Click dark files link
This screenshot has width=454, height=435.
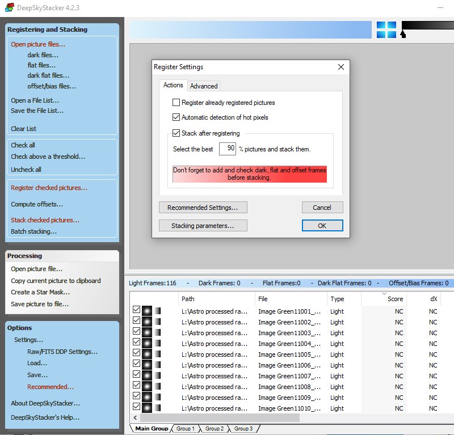coord(43,54)
